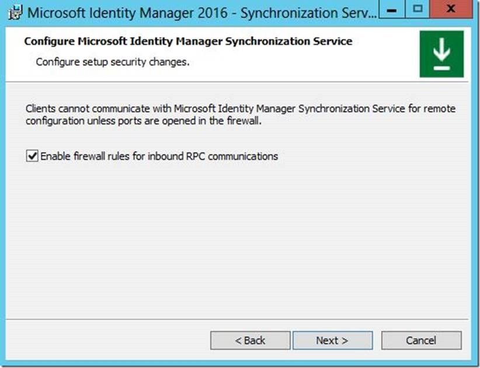The height and width of the screenshot is (368, 480).
Task: Click the green download arrow icon
Action: pos(441,54)
